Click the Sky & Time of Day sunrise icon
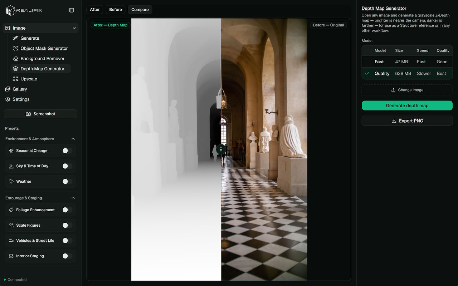 pyautogui.click(x=11, y=166)
